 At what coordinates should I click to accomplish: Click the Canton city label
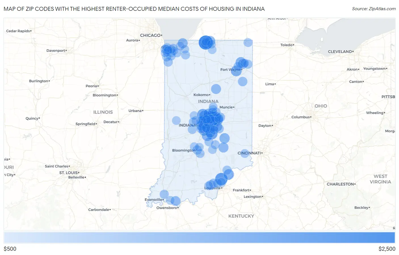pyautogui.click(x=356, y=82)
